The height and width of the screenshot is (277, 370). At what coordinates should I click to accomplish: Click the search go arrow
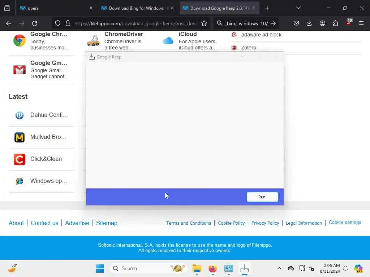point(273,23)
